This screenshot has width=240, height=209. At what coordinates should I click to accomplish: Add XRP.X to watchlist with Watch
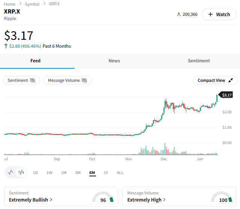[219, 14]
